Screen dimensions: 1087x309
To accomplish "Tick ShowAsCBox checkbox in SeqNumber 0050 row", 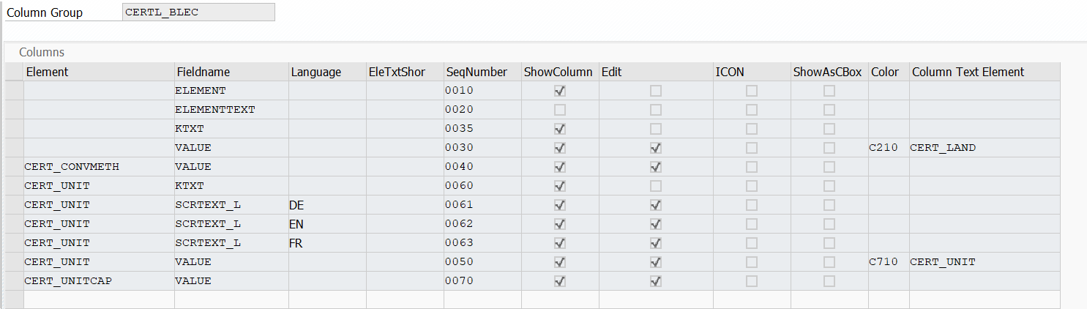I will (829, 262).
